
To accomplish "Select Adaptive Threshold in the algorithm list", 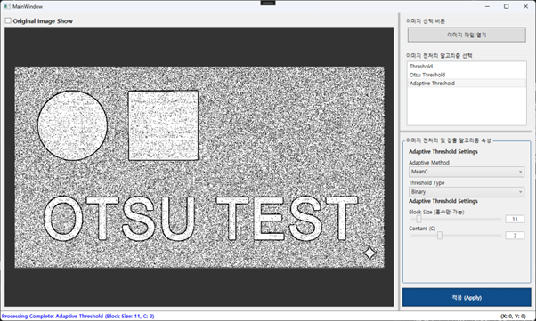I will [467, 84].
